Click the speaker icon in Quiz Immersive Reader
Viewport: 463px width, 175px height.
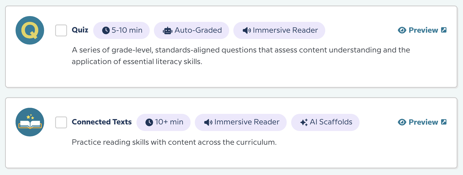click(247, 31)
